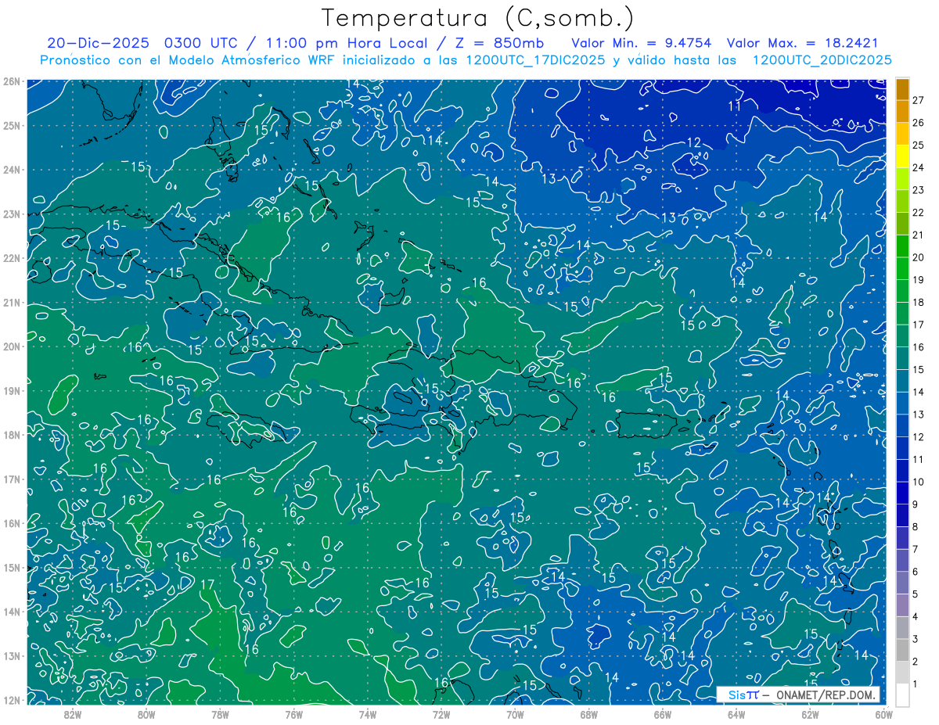Click the '78W' longitude axis label
This screenshot has height=725, width=939.
click(x=220, y=714)
